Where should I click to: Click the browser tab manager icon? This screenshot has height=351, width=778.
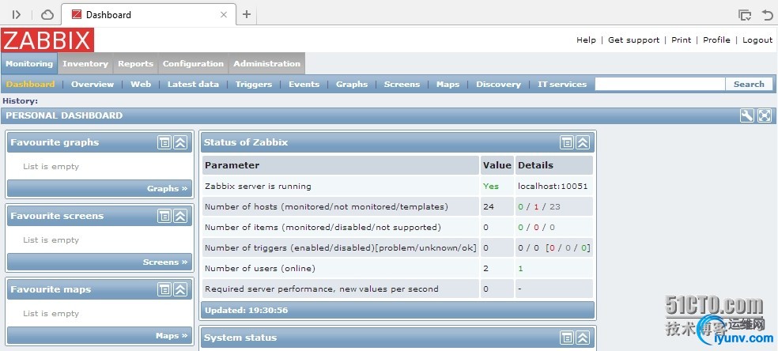click(745, 15)
